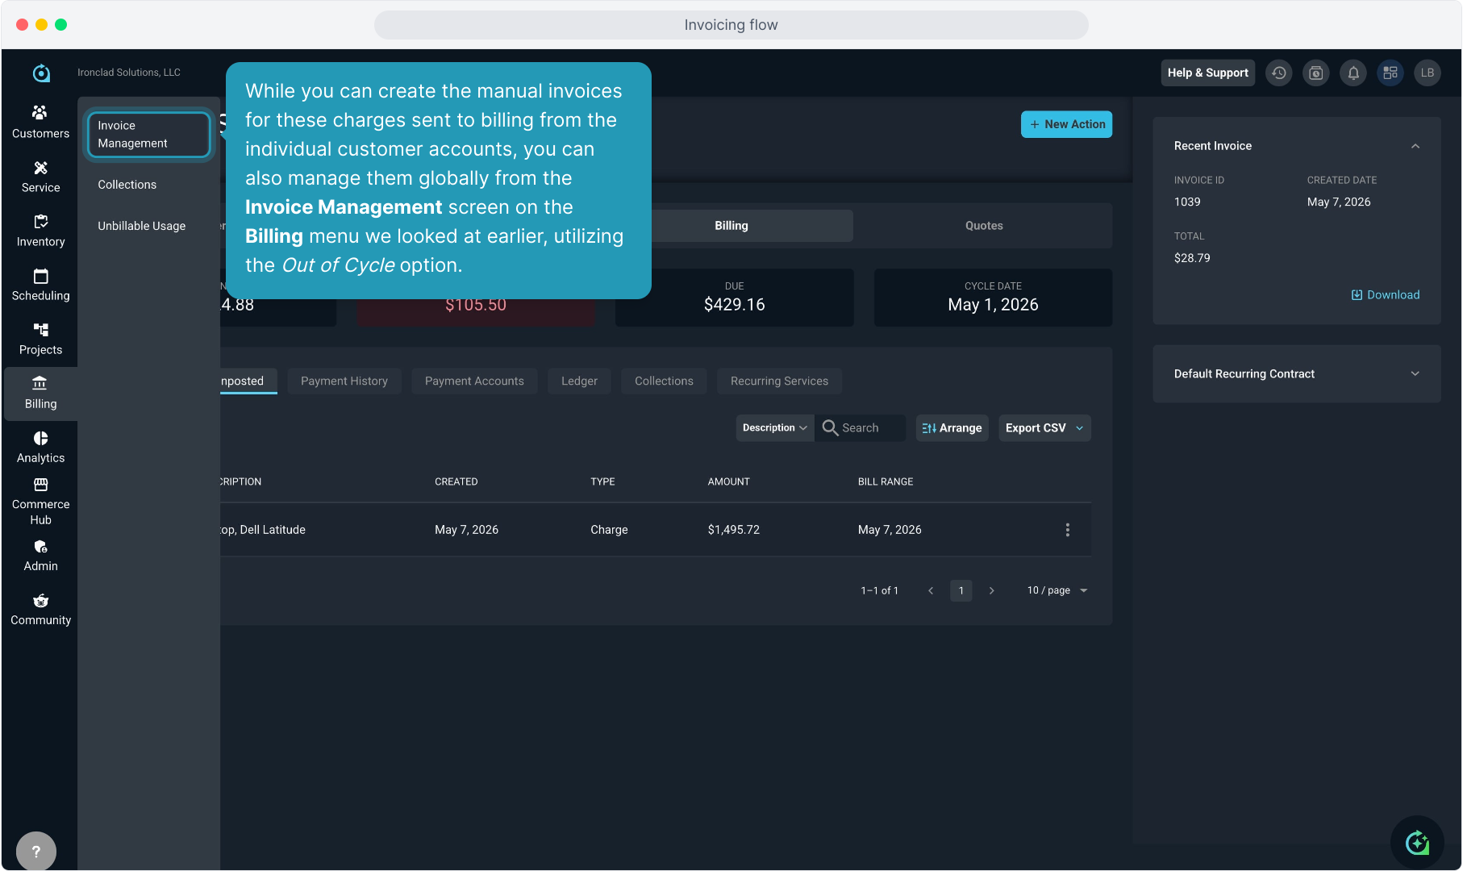Select the Recurring Services tab
The image size is (1463, 871).
[x=779, y=381]
